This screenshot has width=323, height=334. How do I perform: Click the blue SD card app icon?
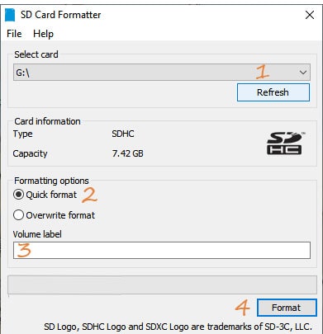[x=10, y=15]
